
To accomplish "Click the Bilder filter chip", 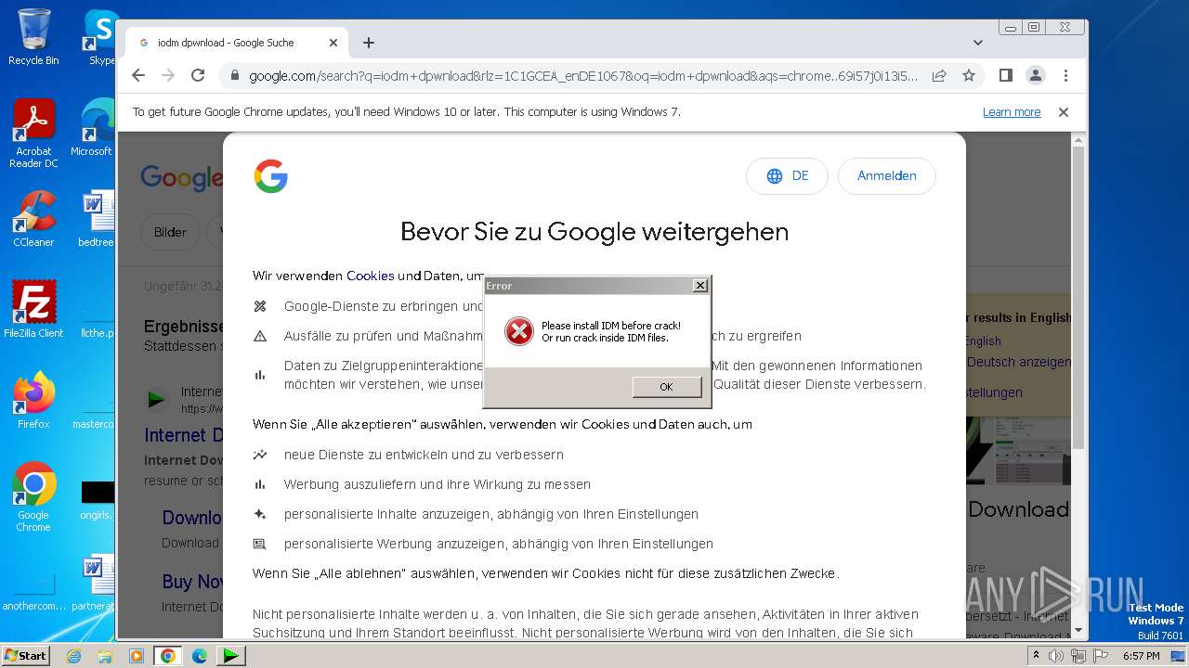I will [170, 232].
